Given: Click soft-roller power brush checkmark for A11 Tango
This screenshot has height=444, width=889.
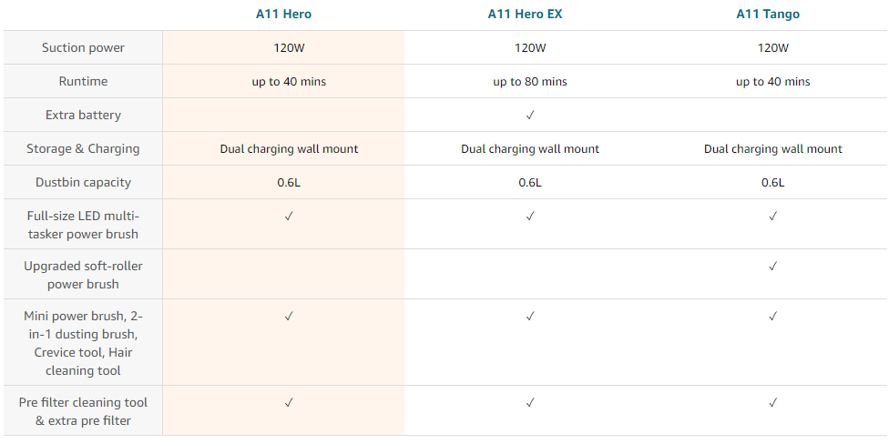Looking at the screenshot, I should pos(772,266).
